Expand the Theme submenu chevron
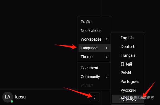Image resolution: width=160 pixels, height=105 pixels. click(106, 57)
